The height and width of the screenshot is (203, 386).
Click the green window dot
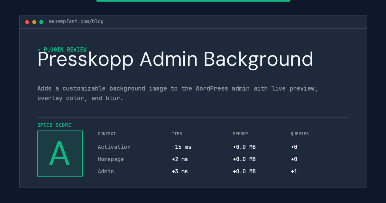point(41,22)
